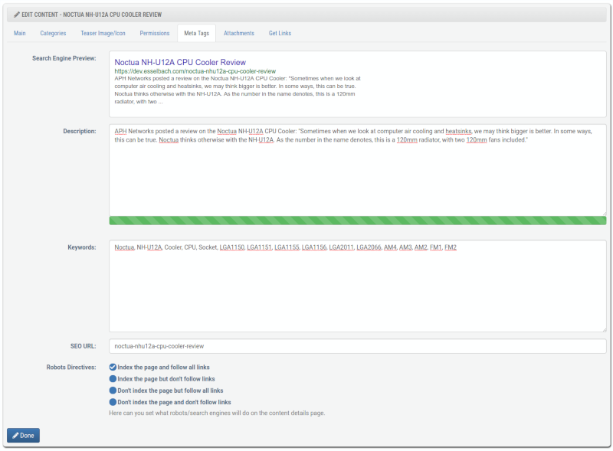Focus the SEO URL input field
Image resolution: width=613 pixels, height=451 pixels.
pos(358,346)
